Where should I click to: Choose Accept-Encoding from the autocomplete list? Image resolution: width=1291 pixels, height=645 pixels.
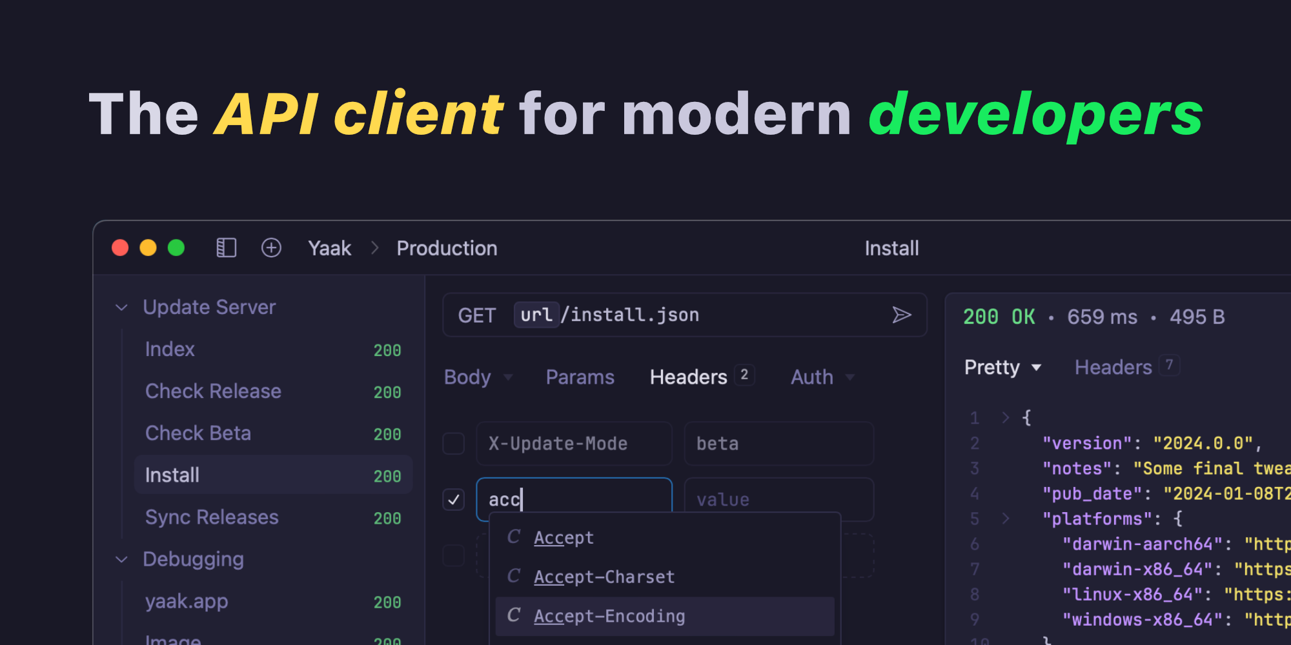pos(609,616)
